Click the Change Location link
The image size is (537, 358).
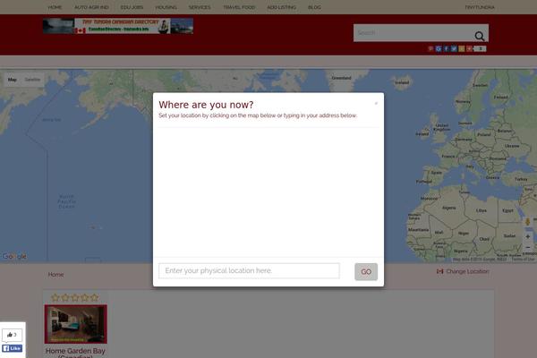coord(467,271)
